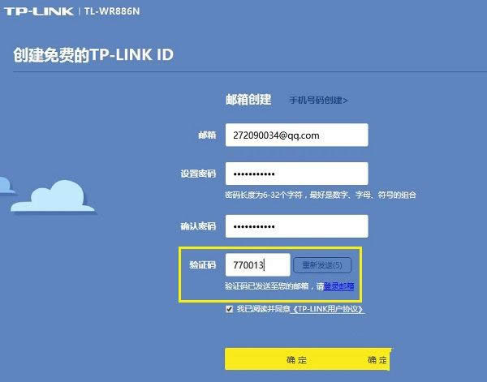Click the 确认密码 confirm password field
Screen dimensions: 487x382
tap(296, 225)
